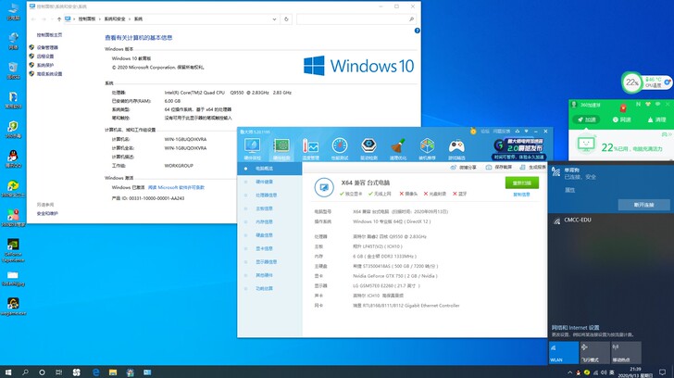Click the gold medal icon in Lu Dashi title bar
Viewport: 674px width, 378px height.
point(473,132)
